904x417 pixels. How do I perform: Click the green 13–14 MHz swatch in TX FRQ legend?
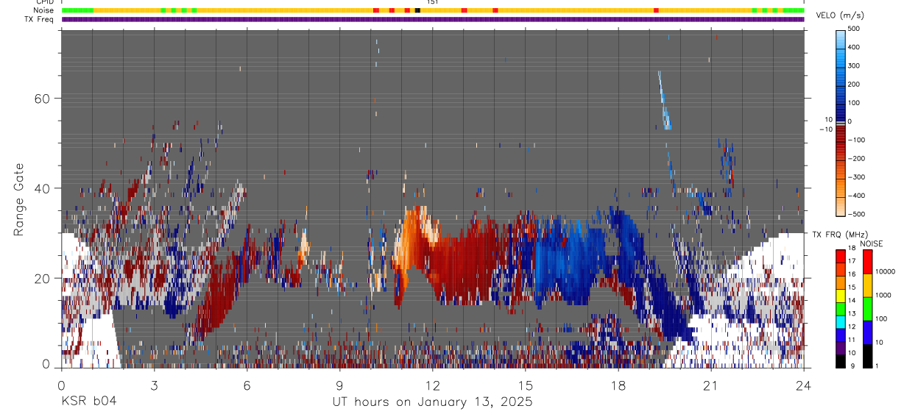841,308
